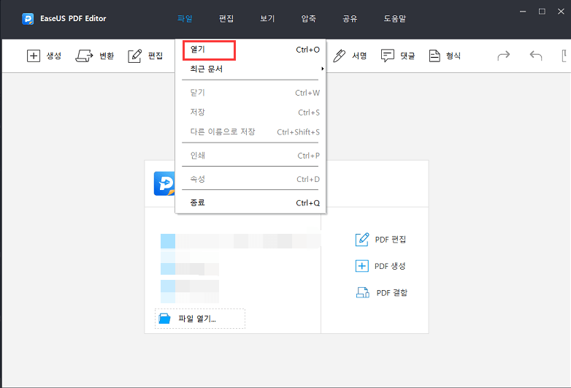
Task: Open the title bar dropdown arrow menu
Action: click(523, 12)
